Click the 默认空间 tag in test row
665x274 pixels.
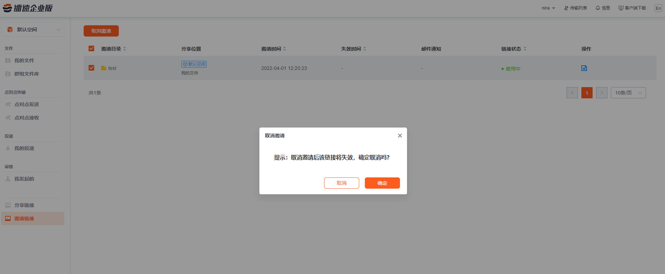pos(194,64)
